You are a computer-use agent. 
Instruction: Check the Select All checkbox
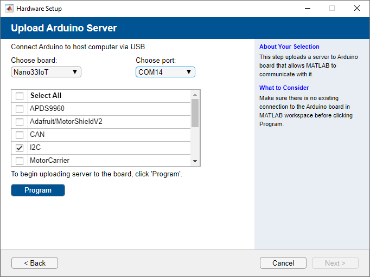[20, 96]
